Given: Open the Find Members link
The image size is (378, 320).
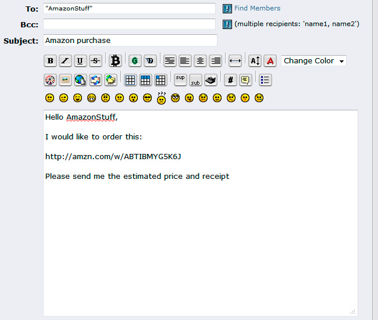Looking at the screenshot, I should [x=257, y=8].
